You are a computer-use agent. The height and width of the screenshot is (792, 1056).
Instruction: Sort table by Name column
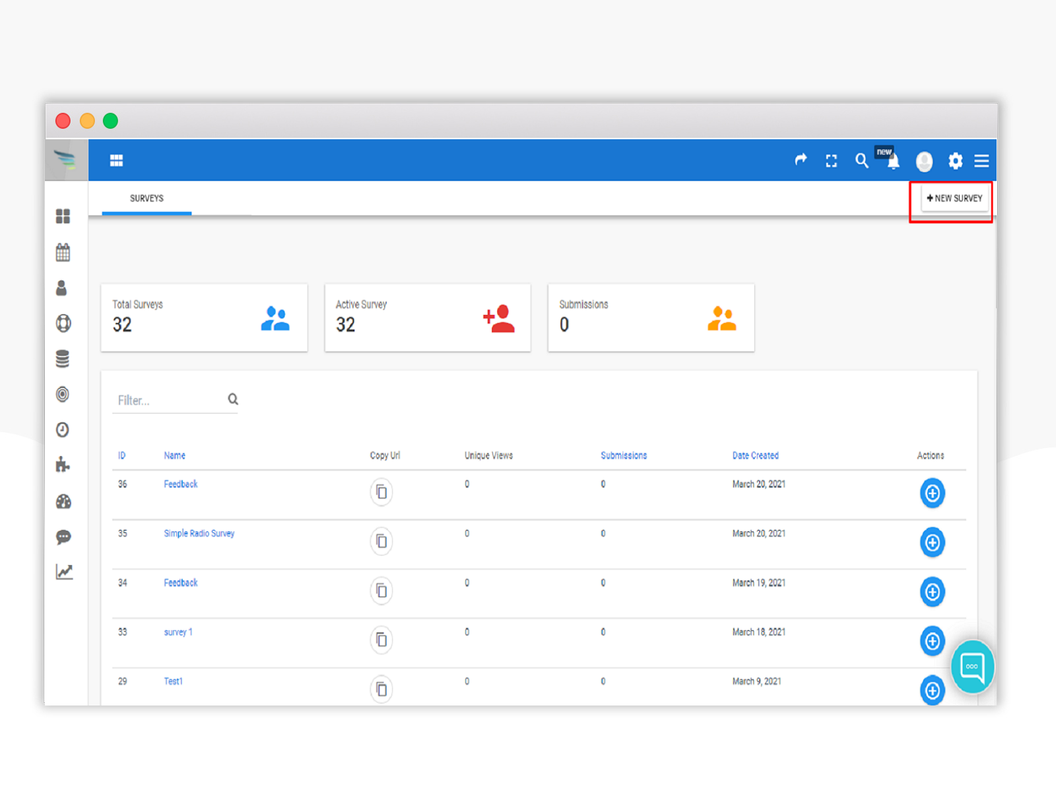click(174, 455)
